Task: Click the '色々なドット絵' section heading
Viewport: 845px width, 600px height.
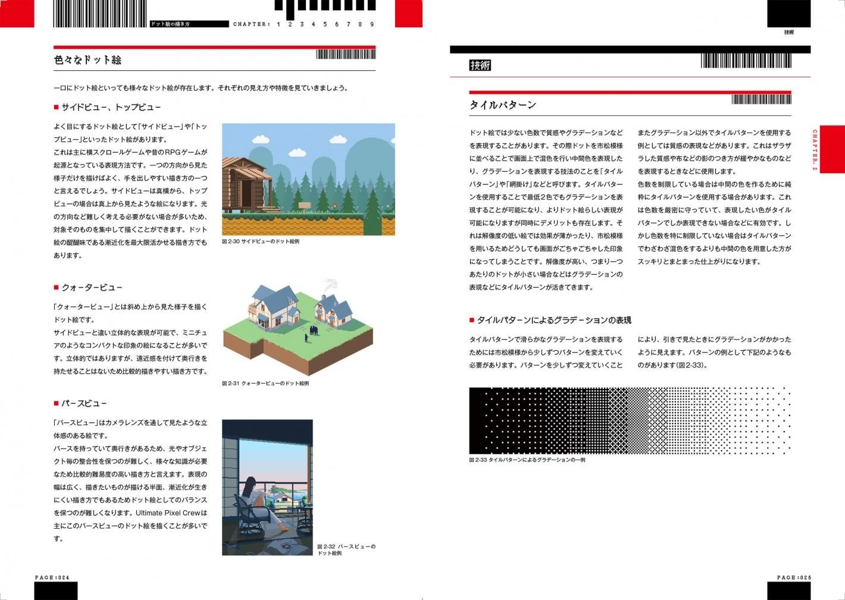Action: pyautogui.click(x=87, y=60)
